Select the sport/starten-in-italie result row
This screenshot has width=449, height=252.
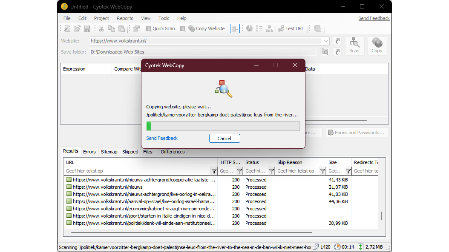pos(221,216)
